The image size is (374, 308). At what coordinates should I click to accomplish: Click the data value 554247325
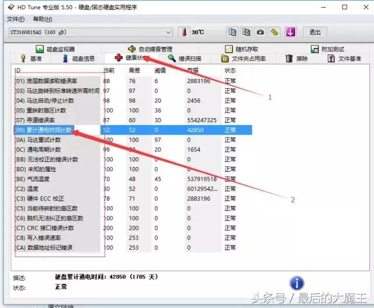pos(202,120)
